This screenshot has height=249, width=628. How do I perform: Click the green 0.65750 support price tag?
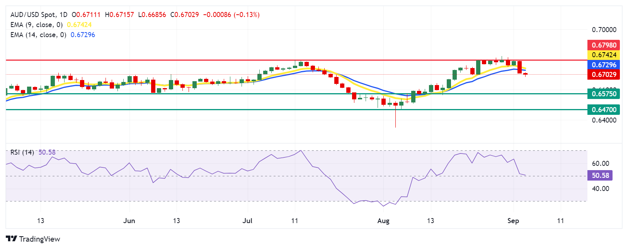(604, 94)
